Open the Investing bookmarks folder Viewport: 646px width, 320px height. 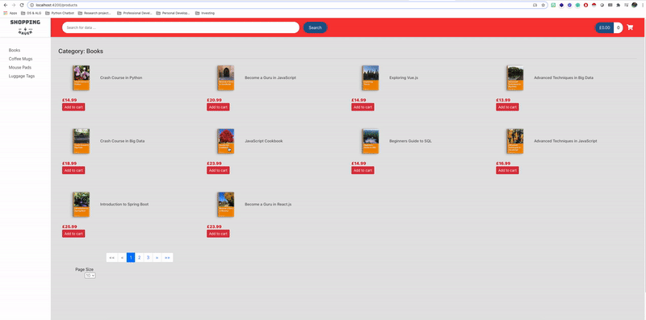coord(205,13)
